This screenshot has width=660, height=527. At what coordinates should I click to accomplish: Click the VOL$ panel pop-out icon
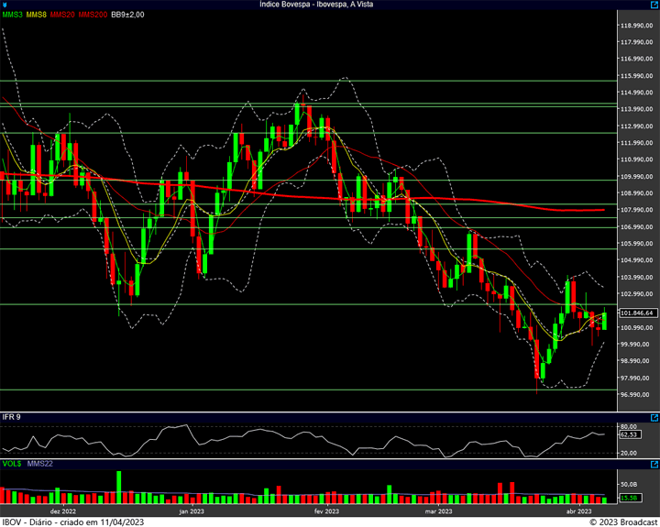coord(654,465)
